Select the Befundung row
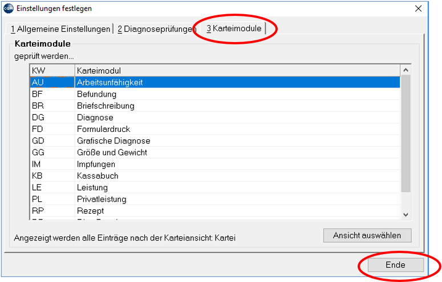This screenshot has width=442, height=282. [215, 94]
